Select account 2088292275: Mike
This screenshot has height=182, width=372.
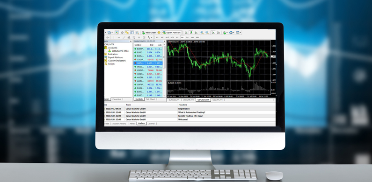pyautogui.click(x=118, y=51)
